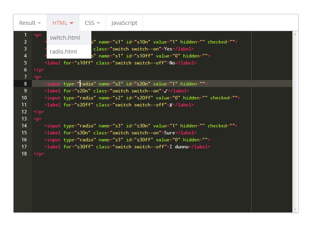Click the checkmark symbol on line 9
This screenshot has width=311, height=233.
point(166,91)
